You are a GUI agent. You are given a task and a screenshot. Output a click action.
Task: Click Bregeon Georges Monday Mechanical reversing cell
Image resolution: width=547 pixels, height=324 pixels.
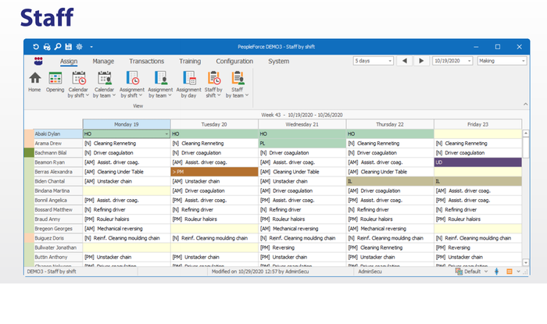pos(127,229)
